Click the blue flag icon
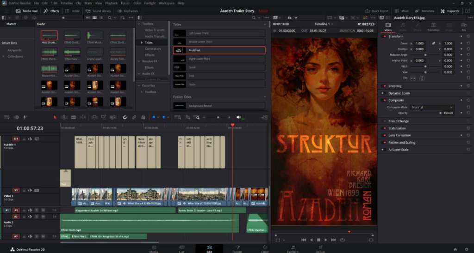 154,117
